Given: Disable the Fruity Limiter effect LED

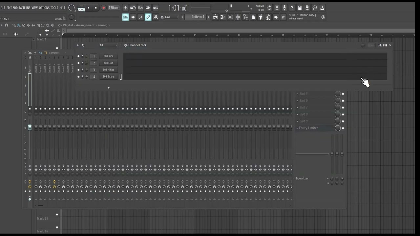Looking at the screenshot, I should pyautogui.click(x=343, y=128).
